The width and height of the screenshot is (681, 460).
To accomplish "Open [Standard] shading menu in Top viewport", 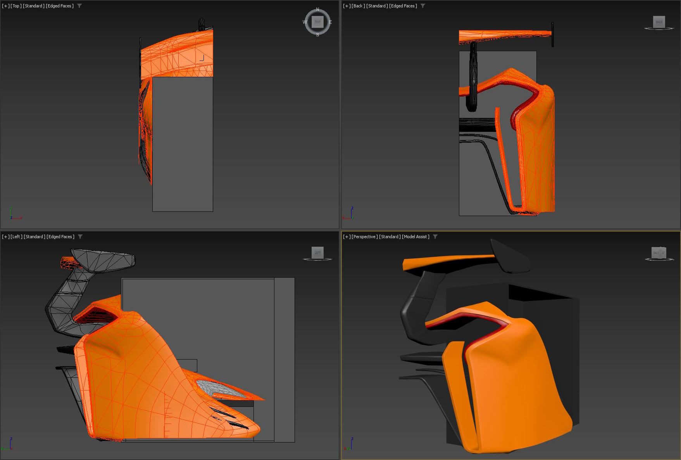I will (x=34, y=6).
